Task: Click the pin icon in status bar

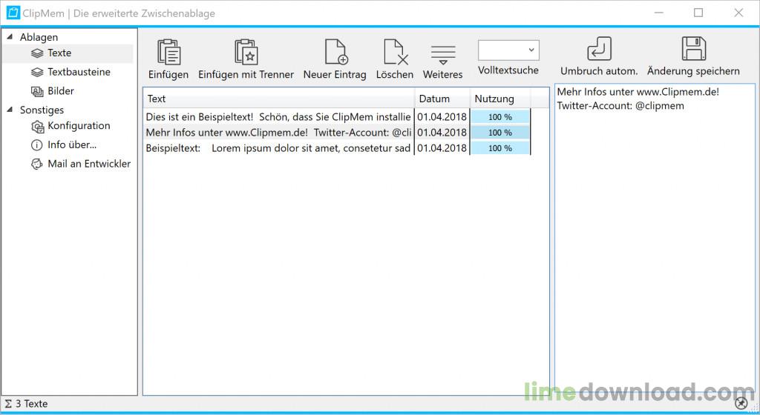Action: click(x=741, y=403)
